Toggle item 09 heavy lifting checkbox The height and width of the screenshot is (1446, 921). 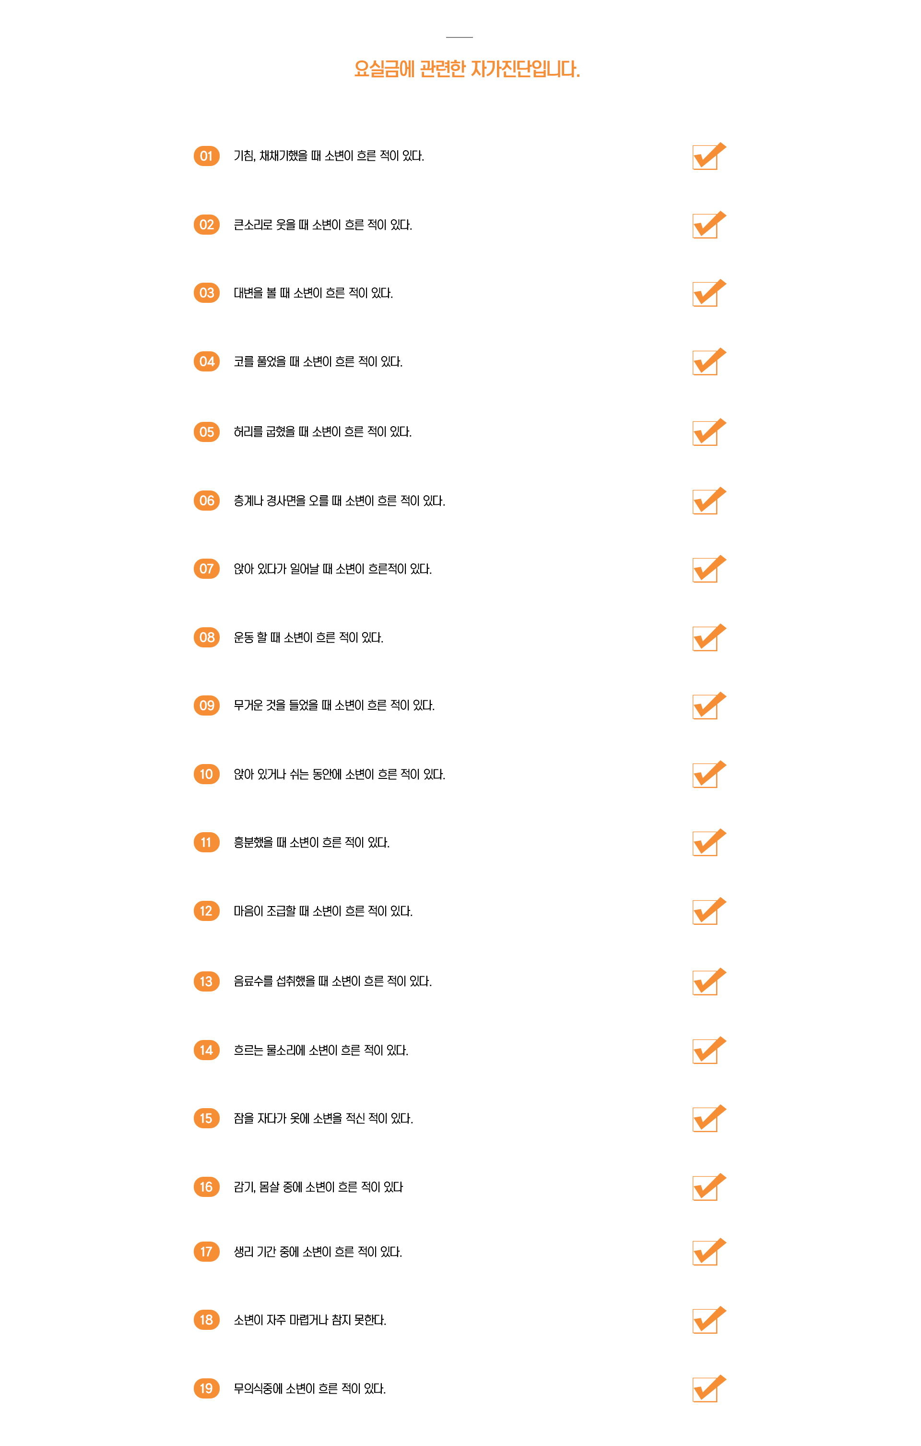[706, 707]
